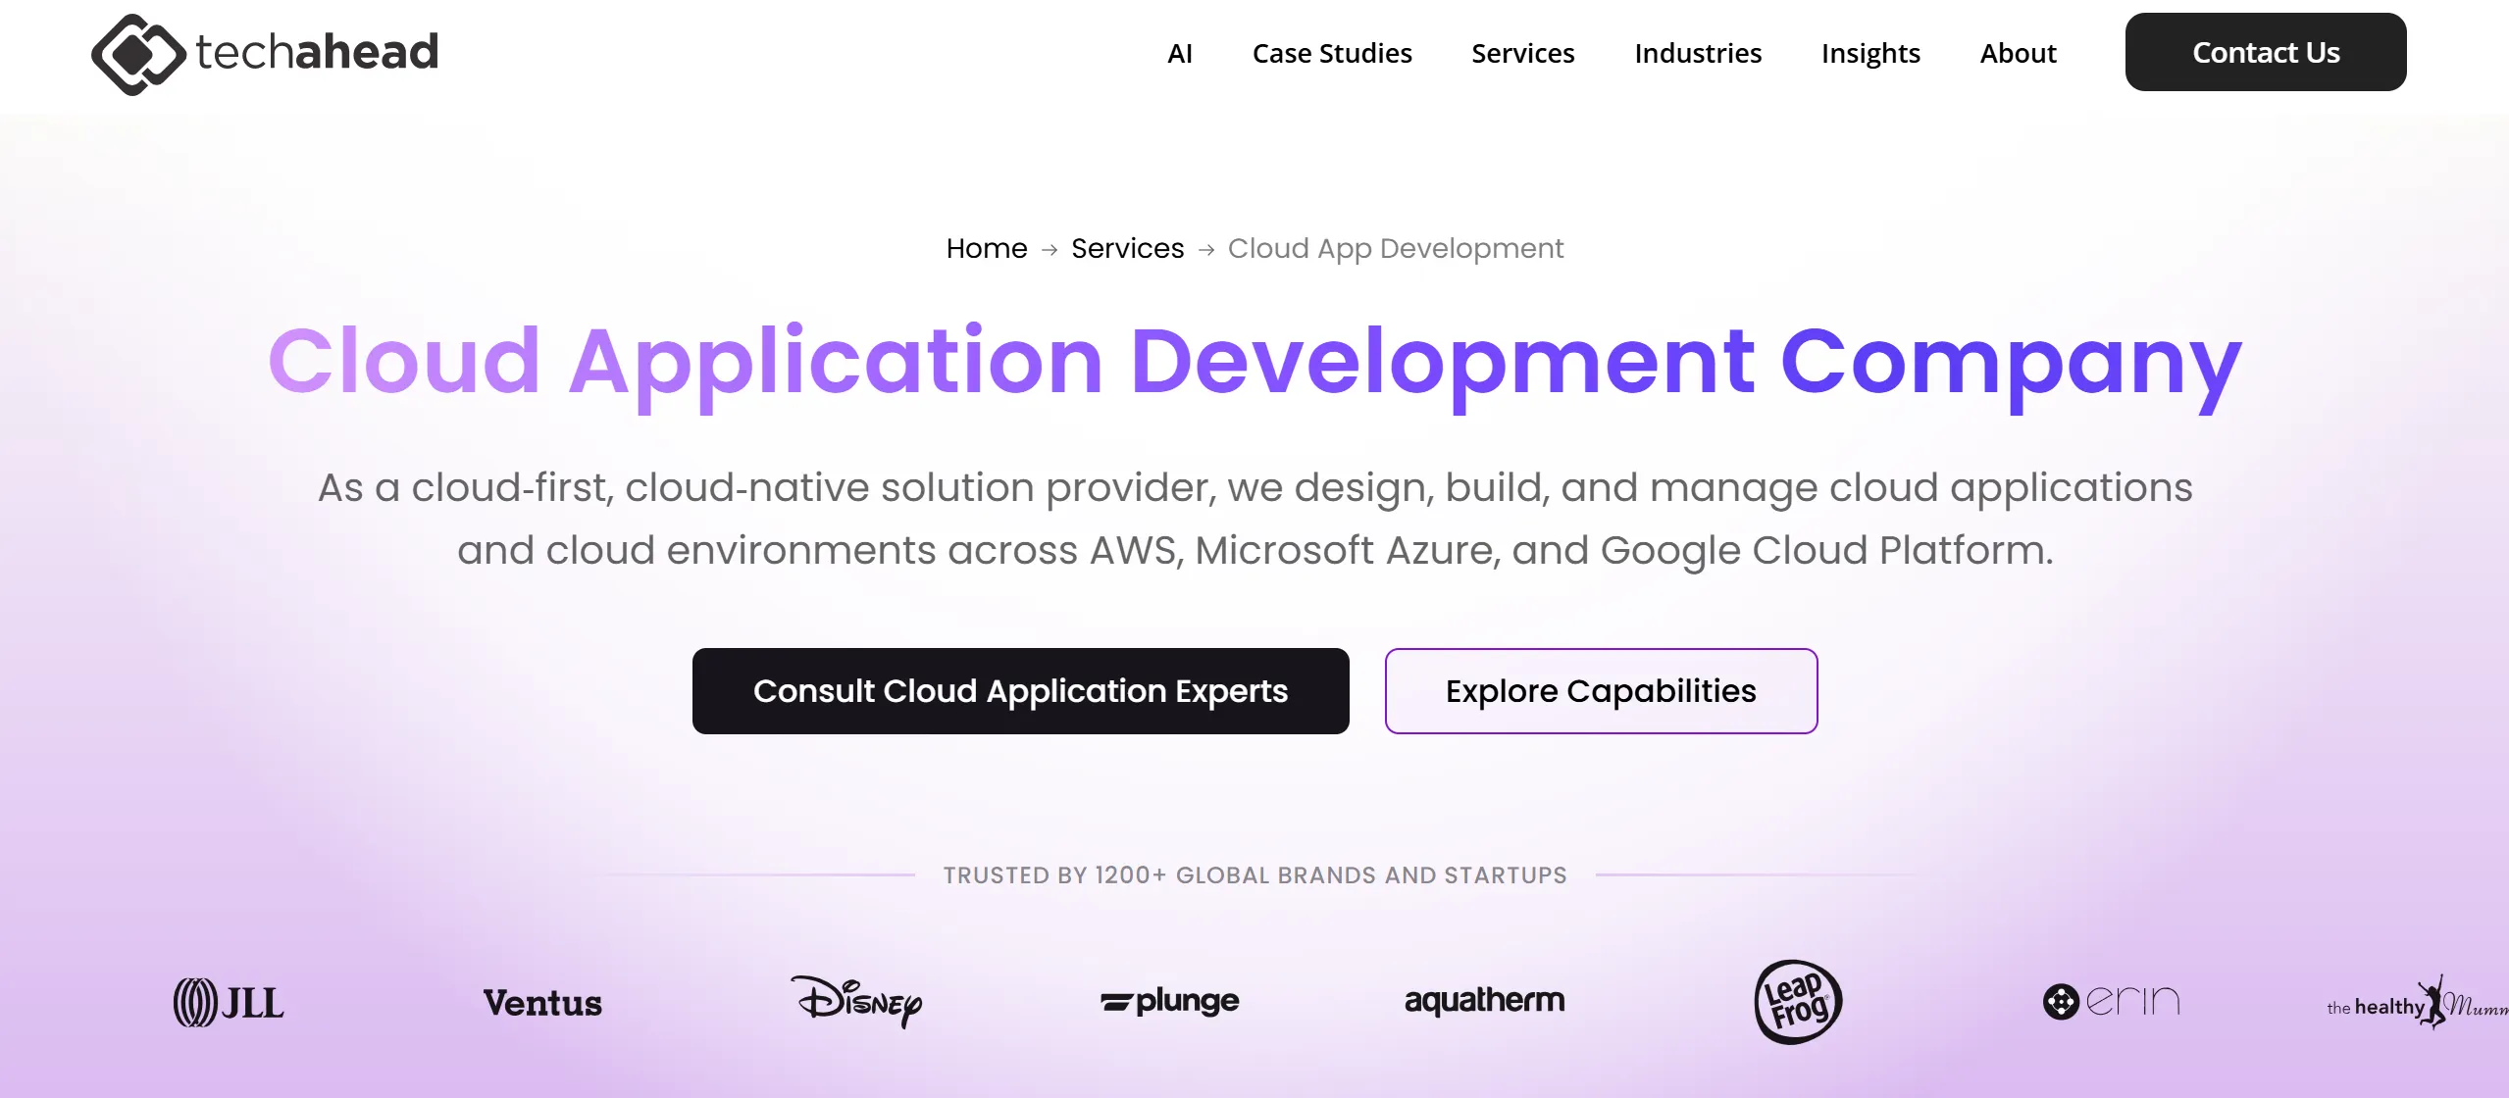
Task: Click the plunge brand logo
Action: 1170,1001
